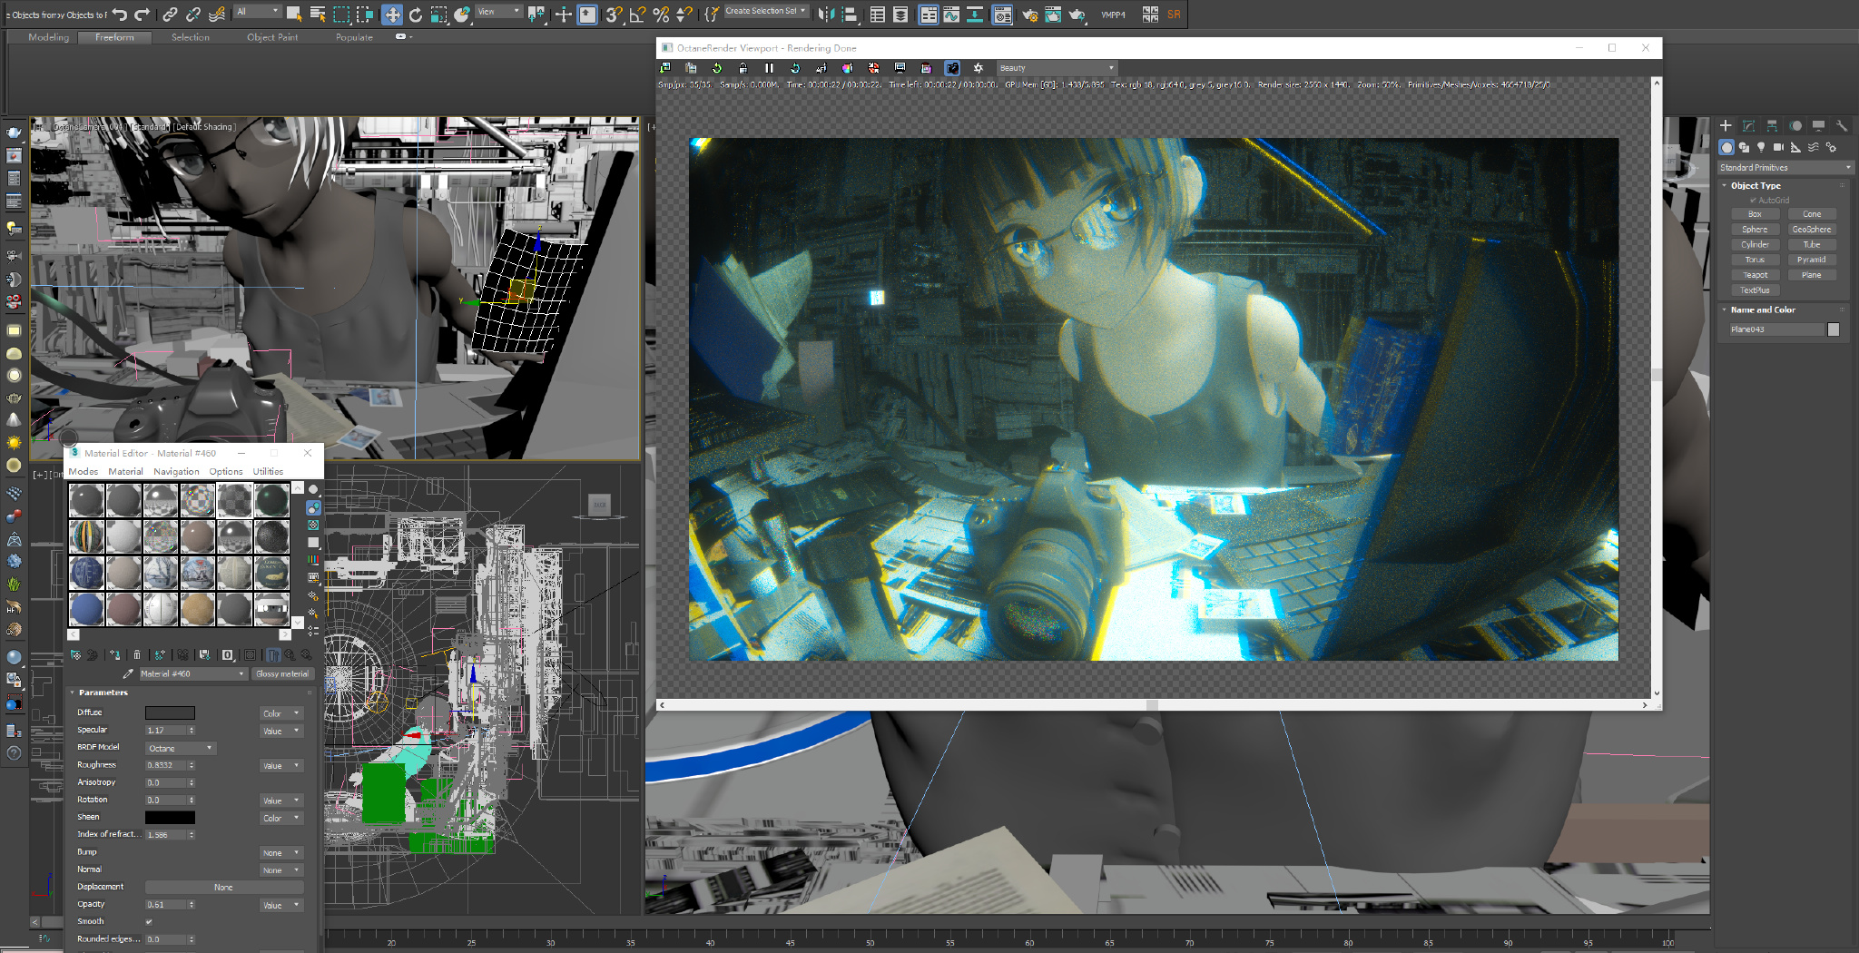Click the black Sheen color swatch
Viewport: 1859px width, 953px height.
pyautogui.click(x=170, y=818)
